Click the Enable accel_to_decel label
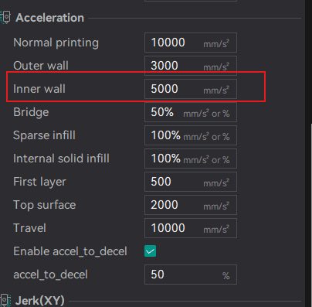 [70, 251]
